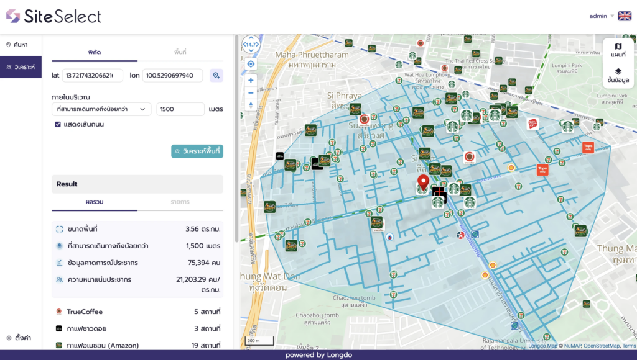This screenshot has height=360, width=637.
Task: Select the รายการ list tab
Action: [180, 202]
